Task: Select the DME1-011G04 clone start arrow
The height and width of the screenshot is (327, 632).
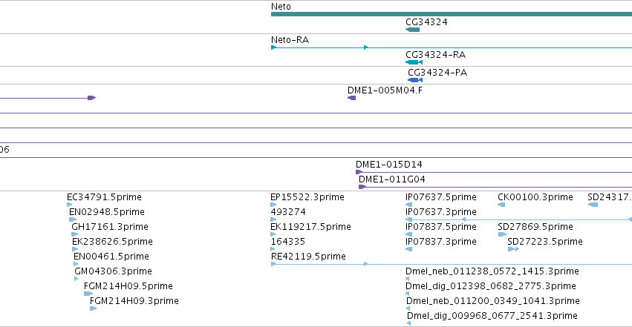Action: tap(362, 187)
